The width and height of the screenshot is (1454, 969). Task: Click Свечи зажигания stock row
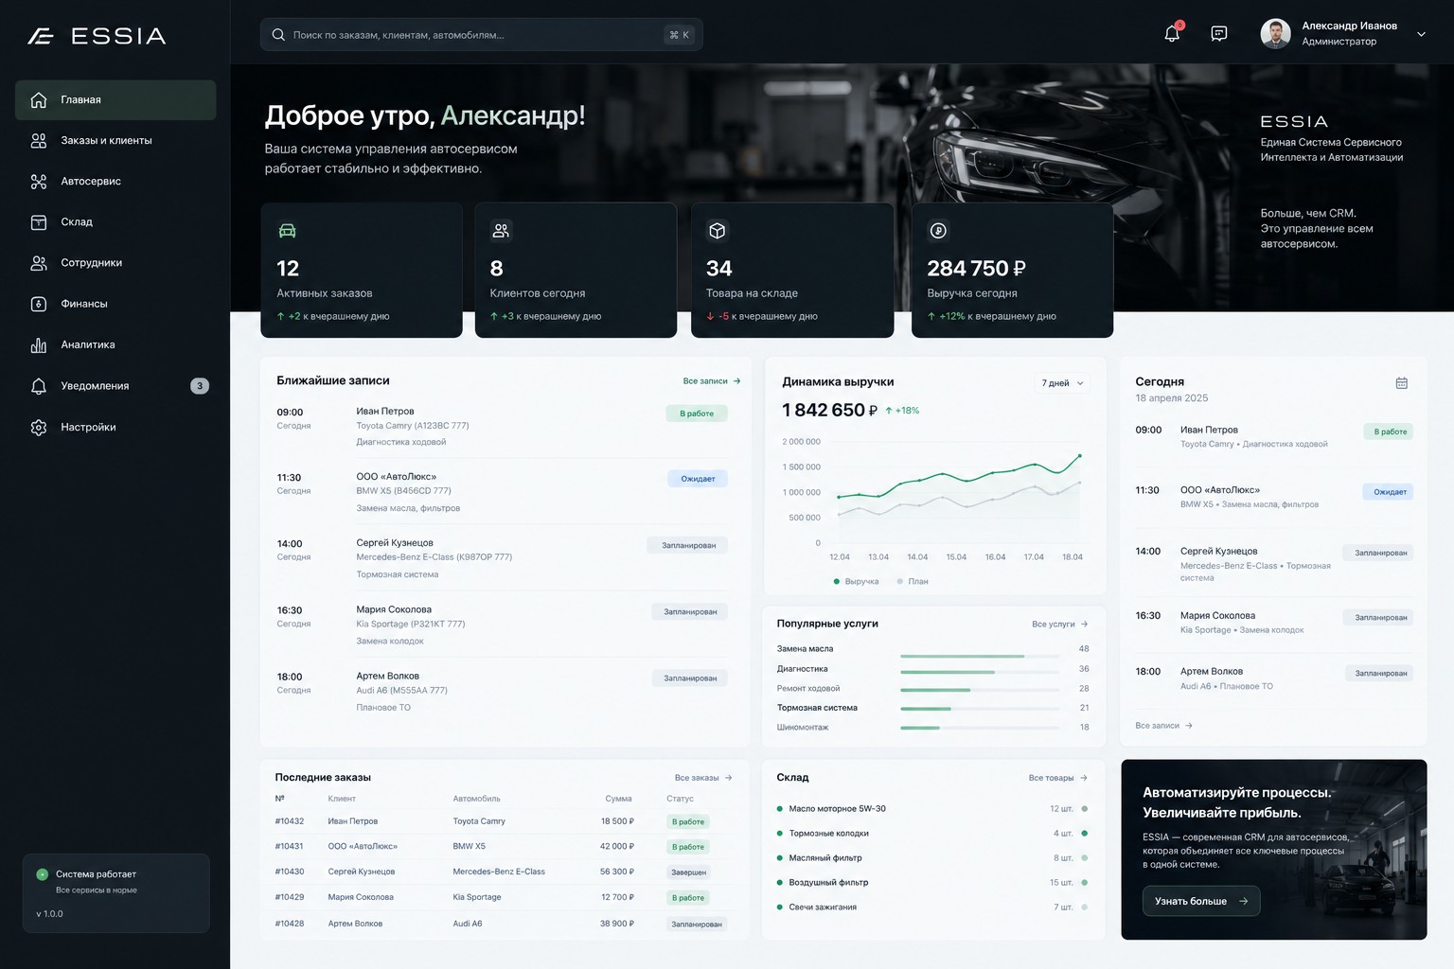point(931,907)
